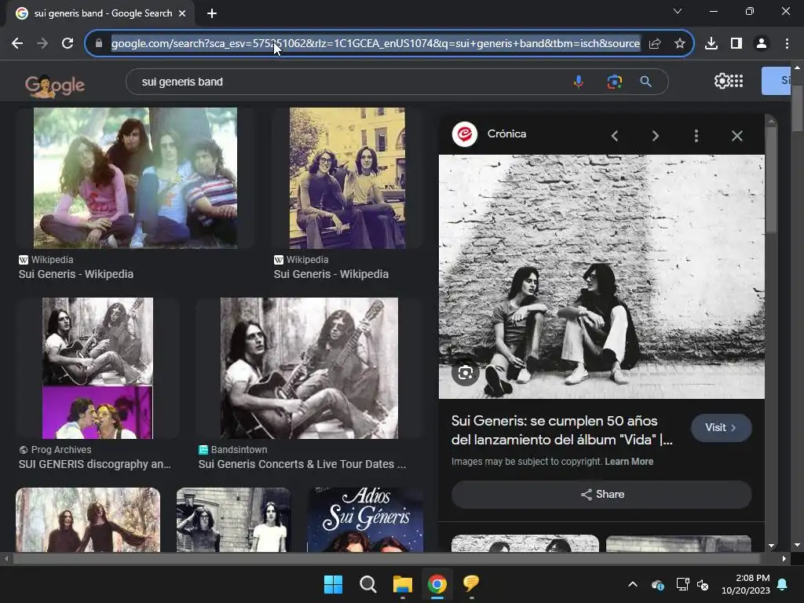Open preview panel more options menu

696,136
